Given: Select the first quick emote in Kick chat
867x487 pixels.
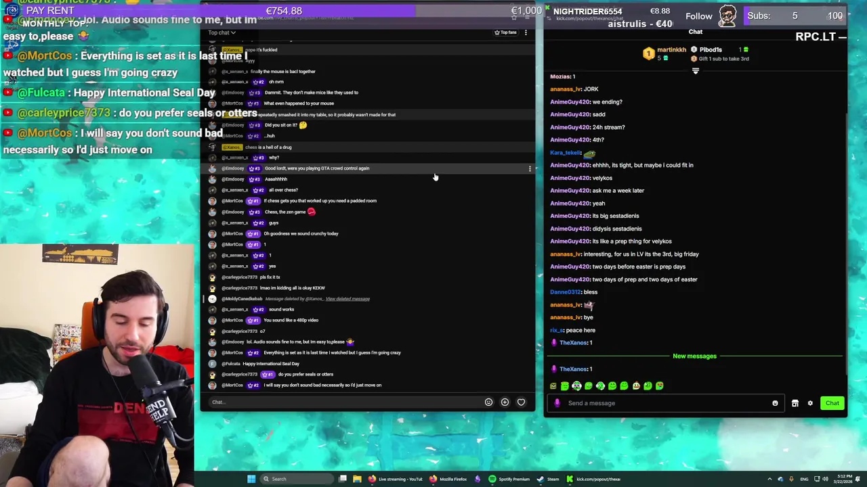Looking at the screenshot, I should tap(553, 386).
